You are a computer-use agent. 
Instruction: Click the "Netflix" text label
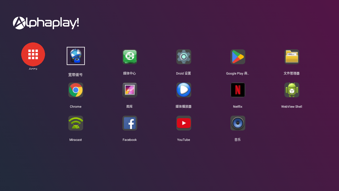(x=238, y=107)
